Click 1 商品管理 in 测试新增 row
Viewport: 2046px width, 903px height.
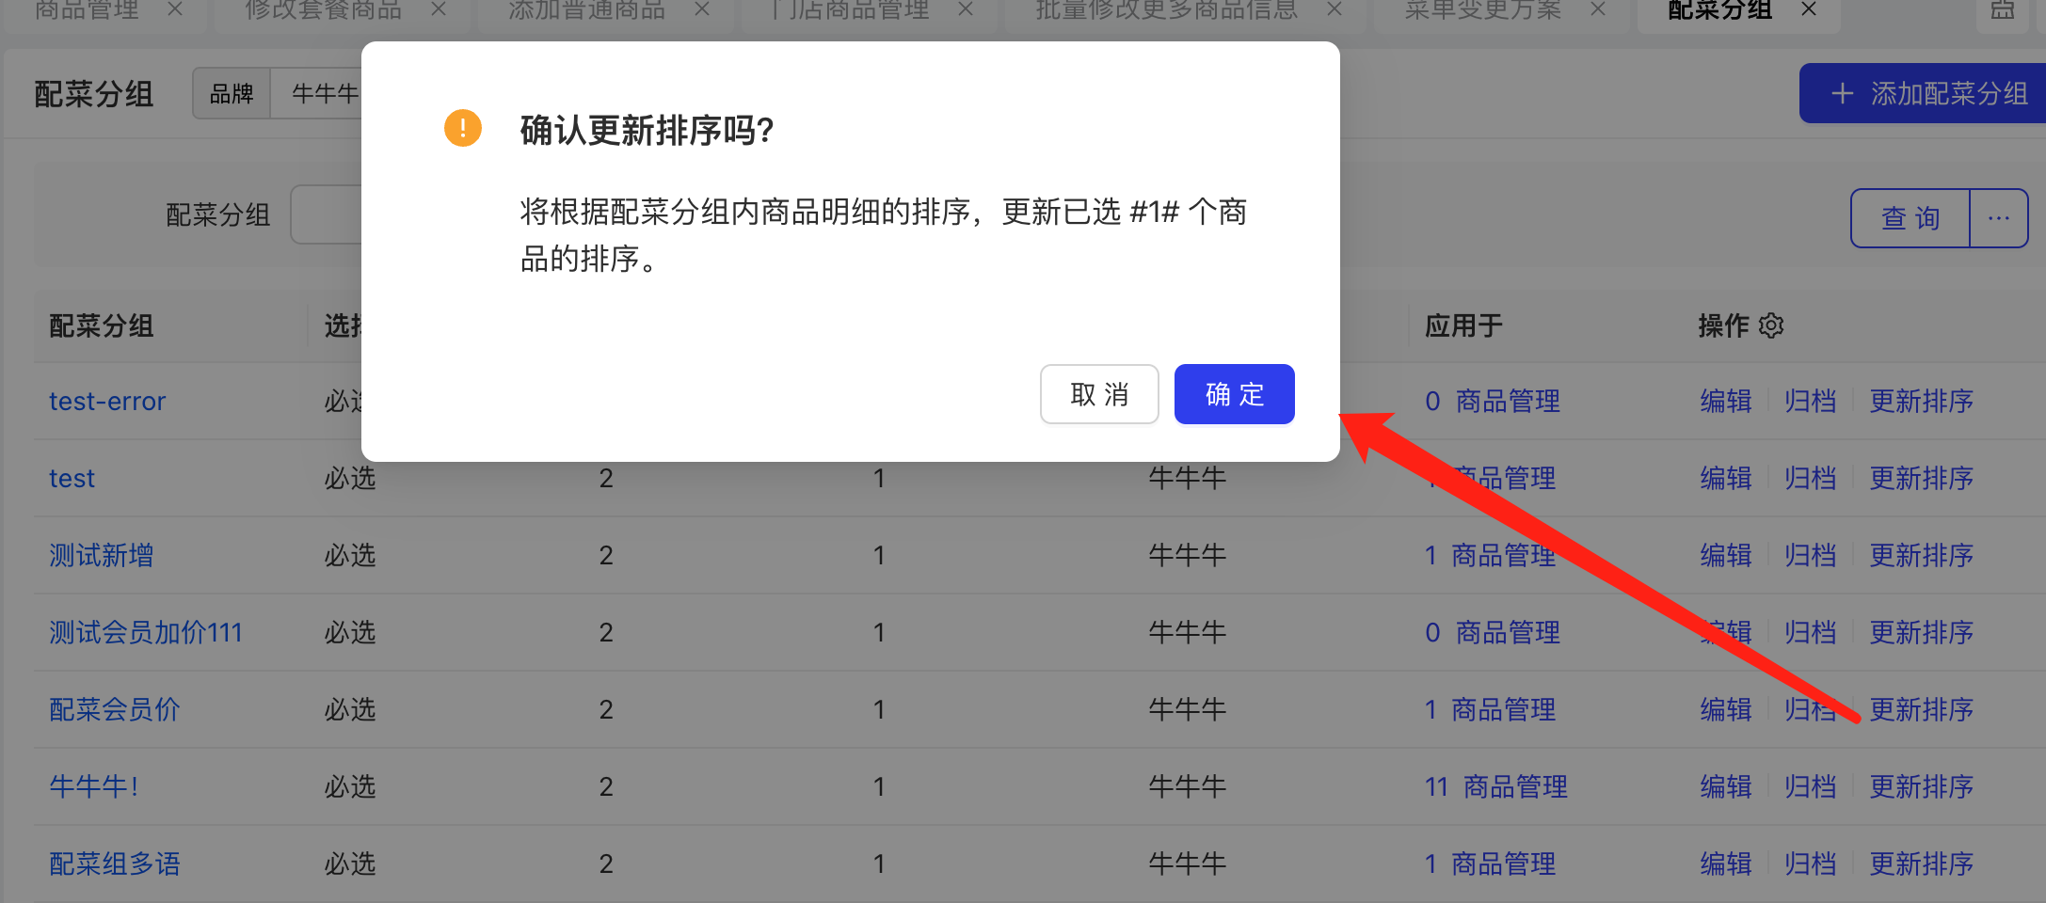[1491, 555]
